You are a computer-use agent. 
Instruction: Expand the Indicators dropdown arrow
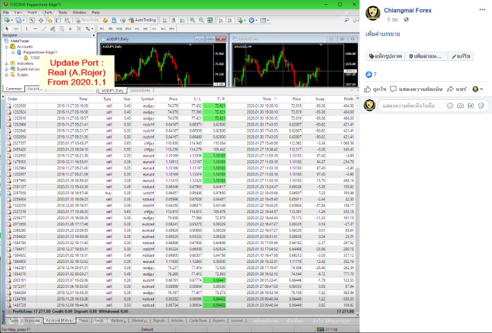point(245,20)
